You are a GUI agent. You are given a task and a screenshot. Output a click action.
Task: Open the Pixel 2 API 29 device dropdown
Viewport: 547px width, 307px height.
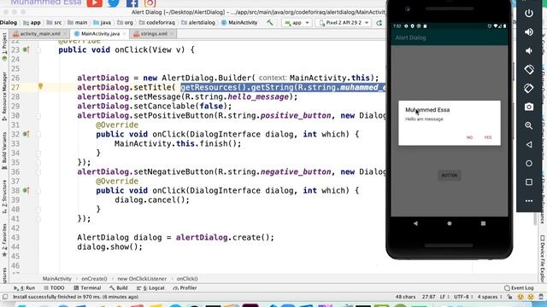pyautogui.click(x=344, y=23)
